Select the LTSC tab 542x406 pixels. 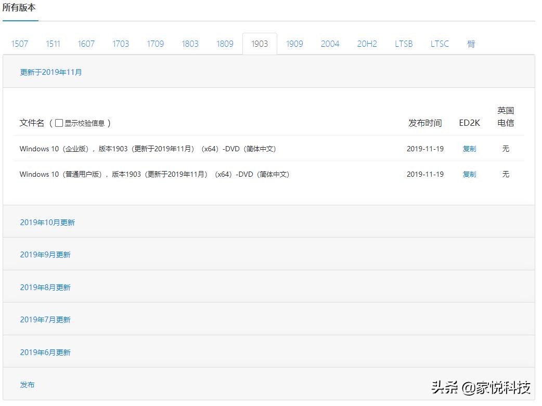click(440, 44)
